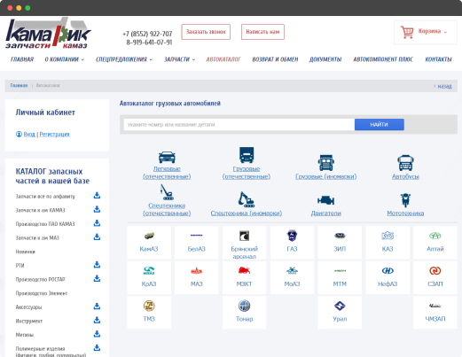462x357 pixels.
Task: Open the НефАЗ brand tile
Action: coord(388,277)
